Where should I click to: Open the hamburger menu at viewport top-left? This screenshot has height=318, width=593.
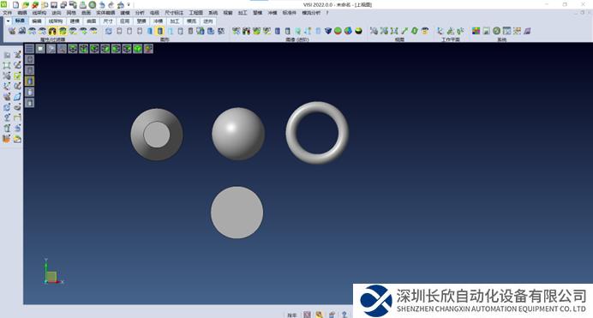click(29, 49)
